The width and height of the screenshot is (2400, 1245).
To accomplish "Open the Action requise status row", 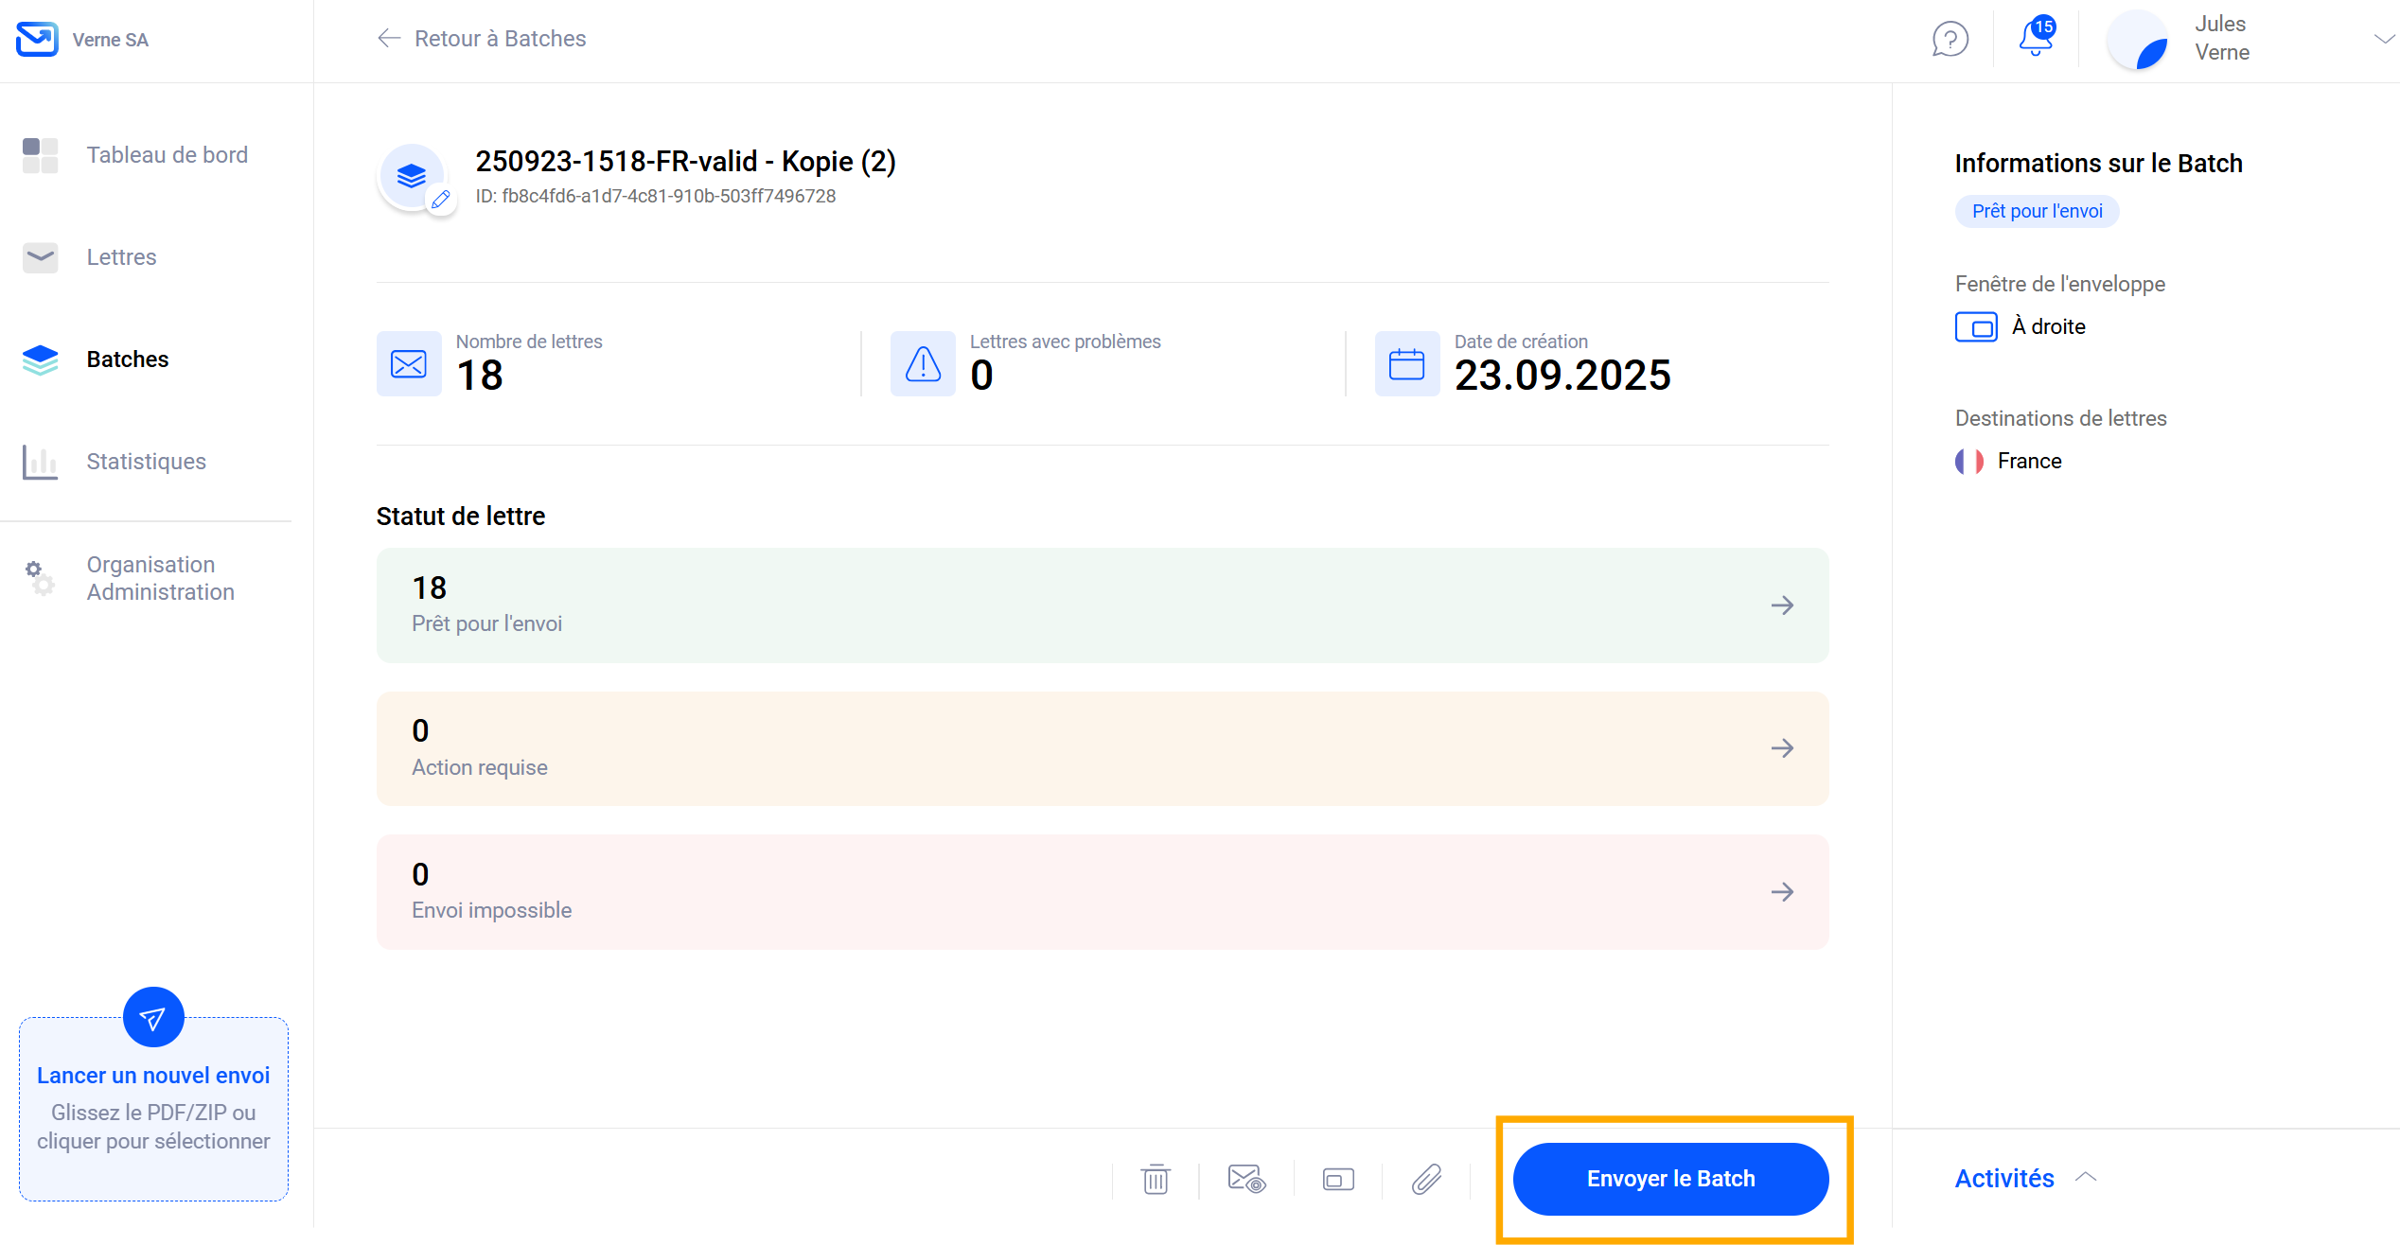I will coord(1102,748).
